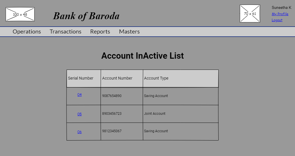
Task: Click Saving Account in the 9087654890 row
Action: click(x=156, y=96)
